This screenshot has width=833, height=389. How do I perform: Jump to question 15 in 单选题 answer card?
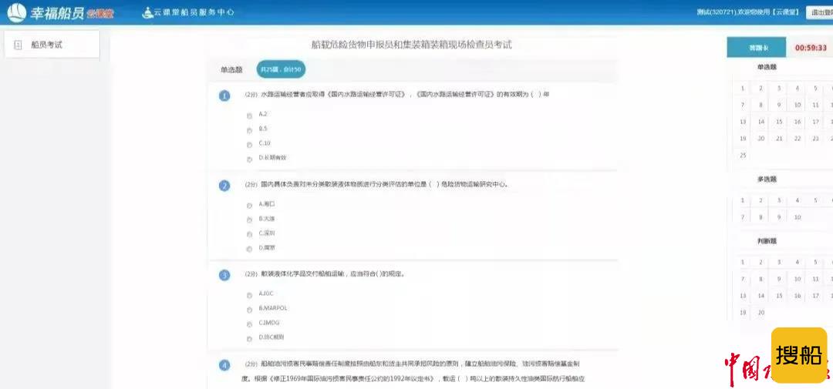point(779,122)
